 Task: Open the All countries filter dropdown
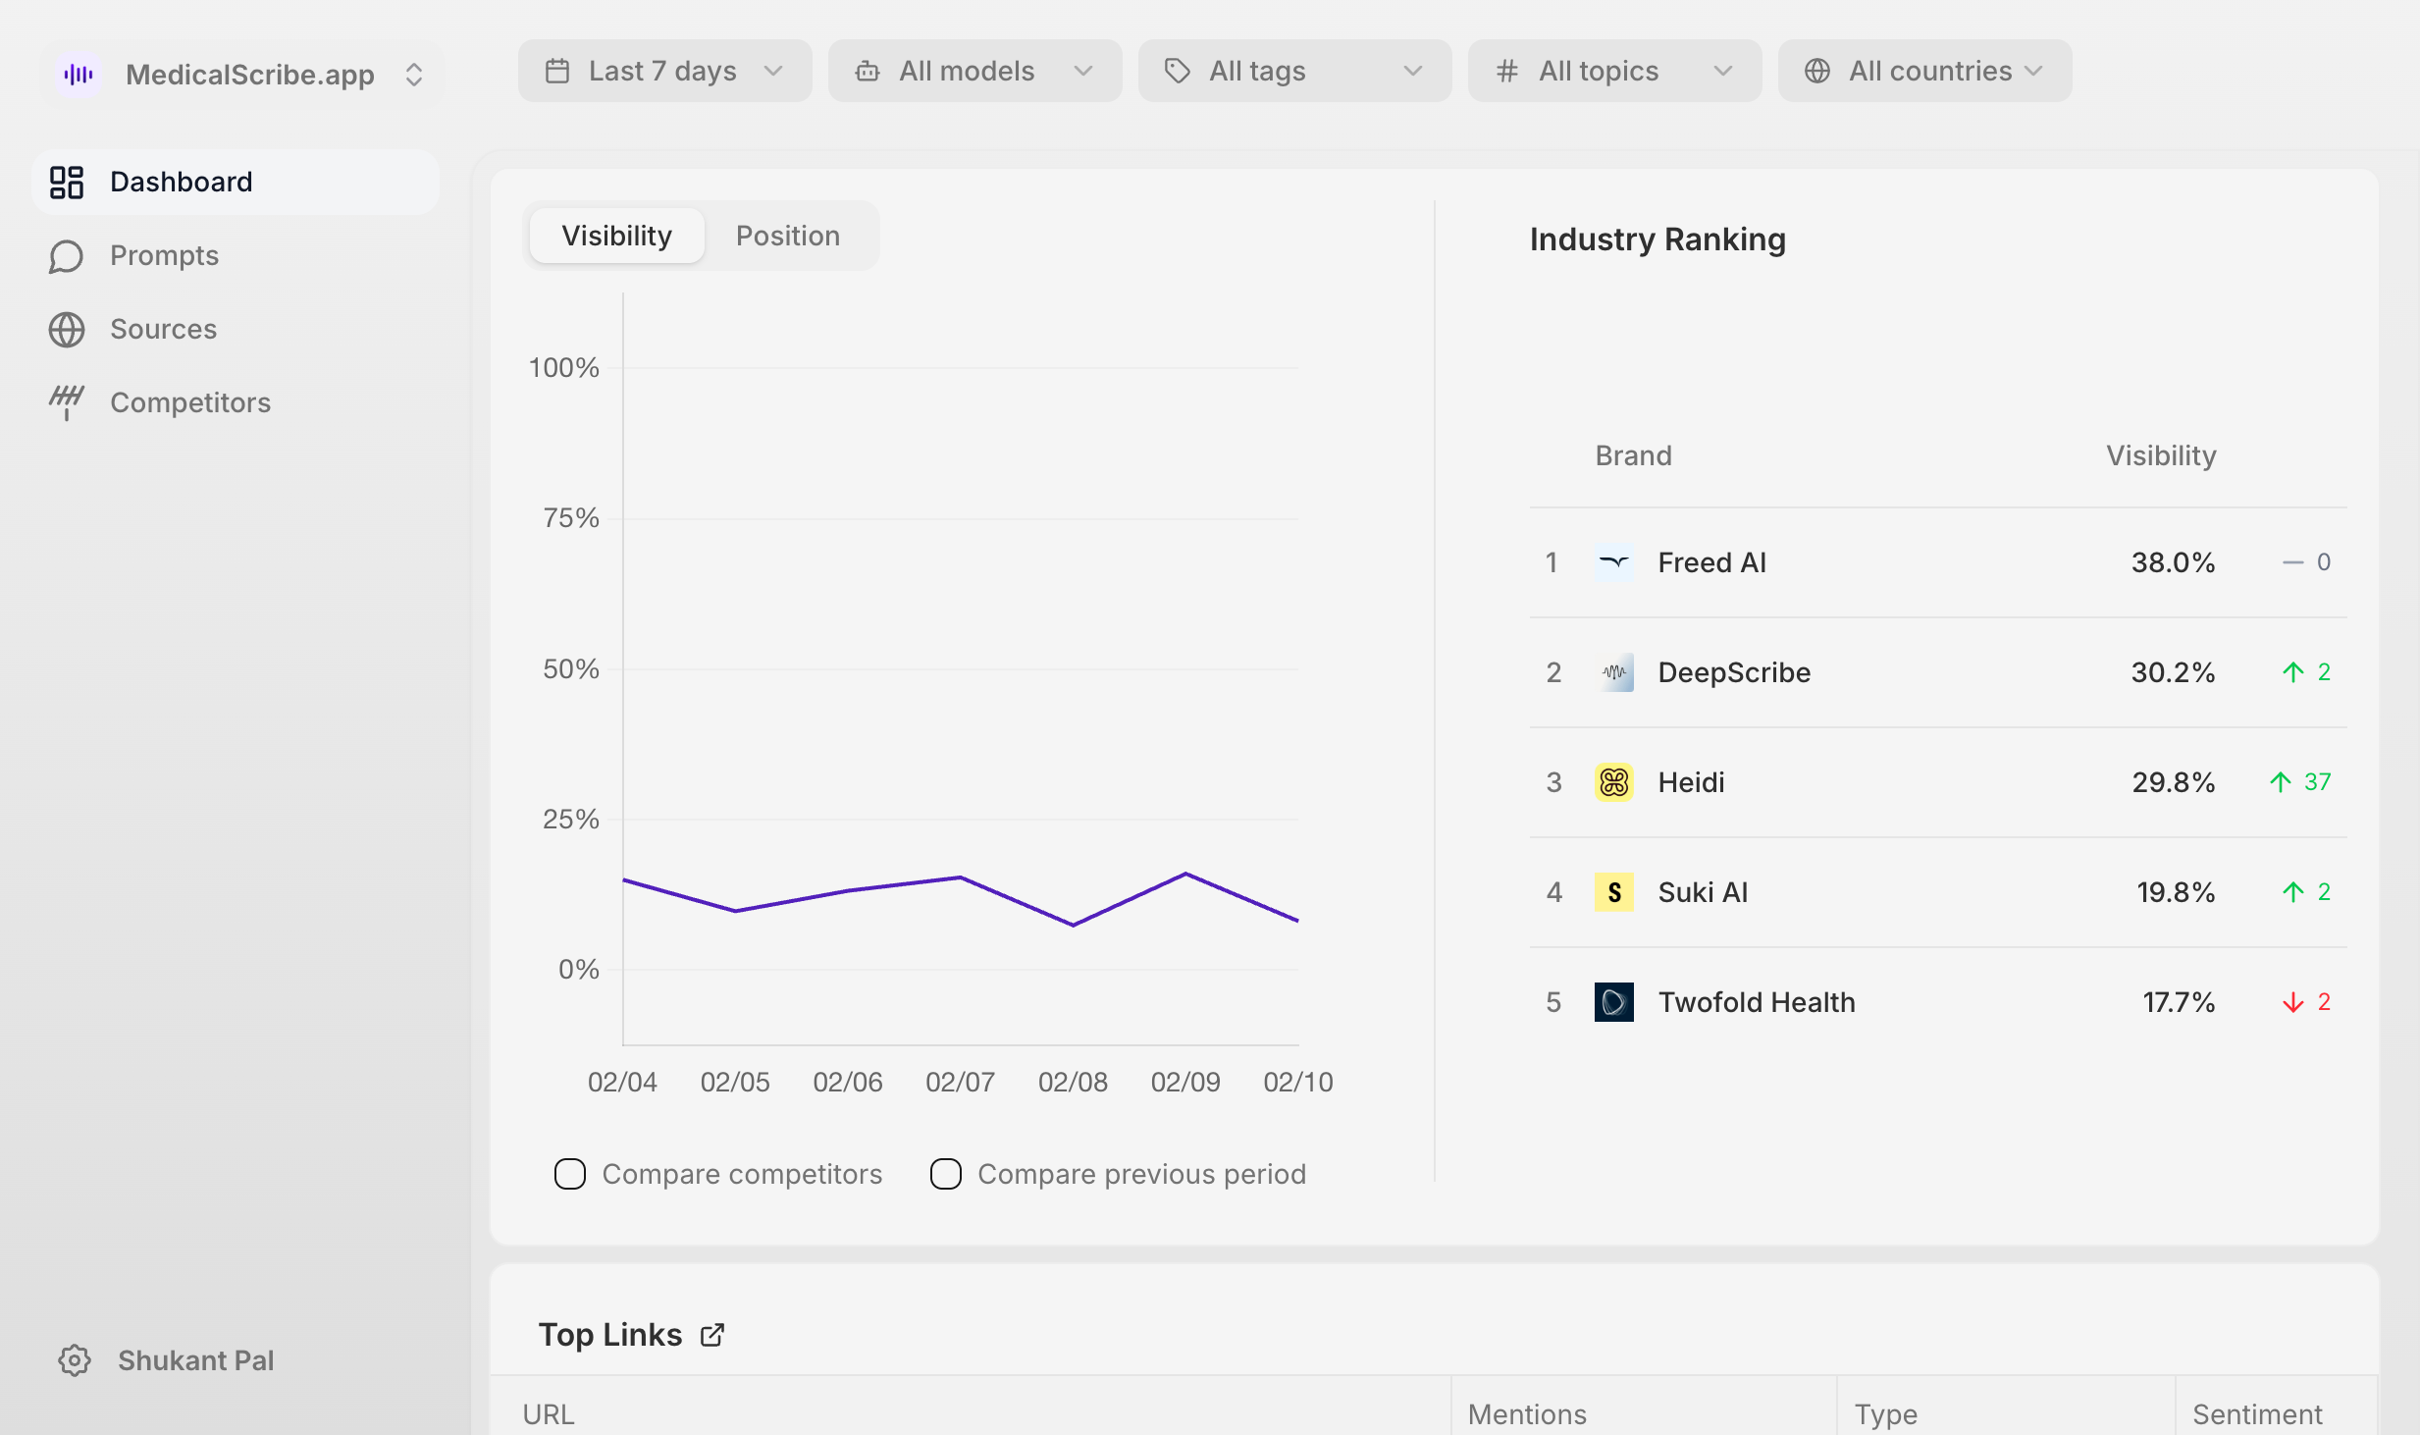pos(1924,71)
